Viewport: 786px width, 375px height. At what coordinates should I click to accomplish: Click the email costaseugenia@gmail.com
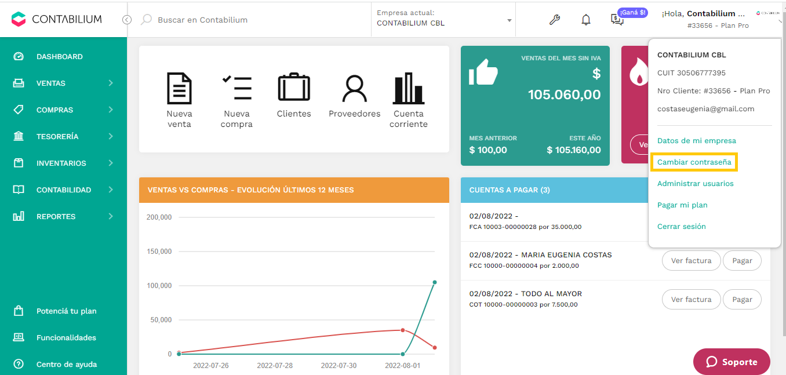coord(706,109)
